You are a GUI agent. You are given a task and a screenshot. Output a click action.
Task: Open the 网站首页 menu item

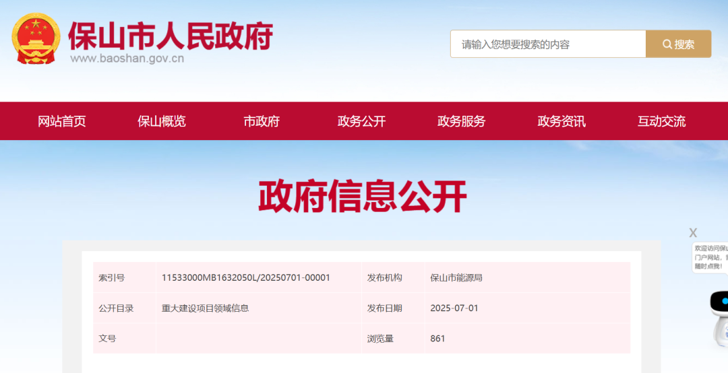(x=62, y=121)
